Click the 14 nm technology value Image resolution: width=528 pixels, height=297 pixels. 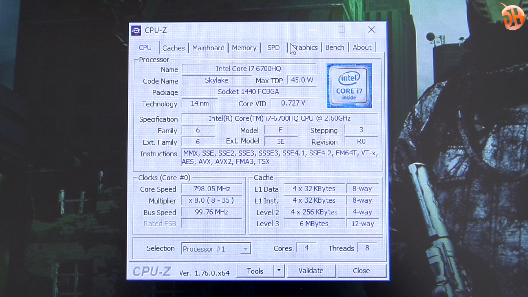click(x=200, y=103)
